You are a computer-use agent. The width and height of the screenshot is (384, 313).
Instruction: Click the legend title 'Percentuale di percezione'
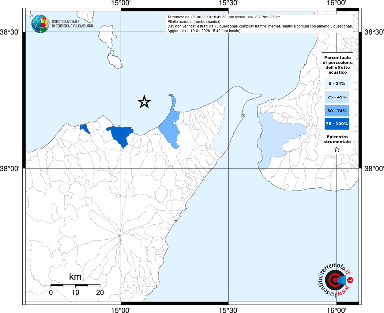click(x=337, y=65)
